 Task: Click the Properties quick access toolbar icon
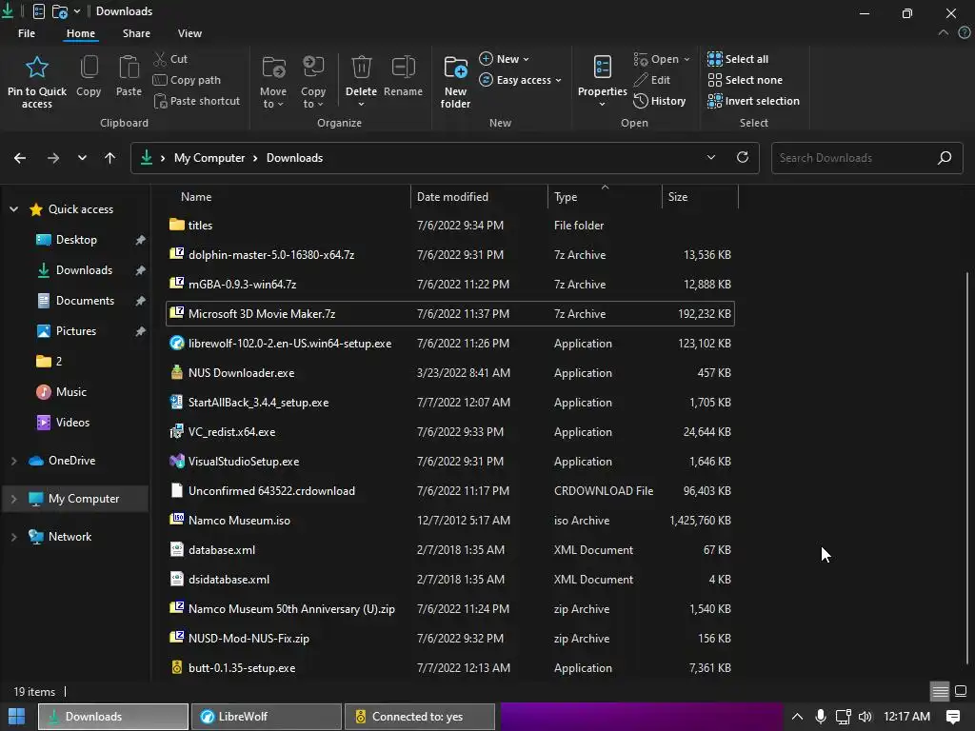click(38, 11)
